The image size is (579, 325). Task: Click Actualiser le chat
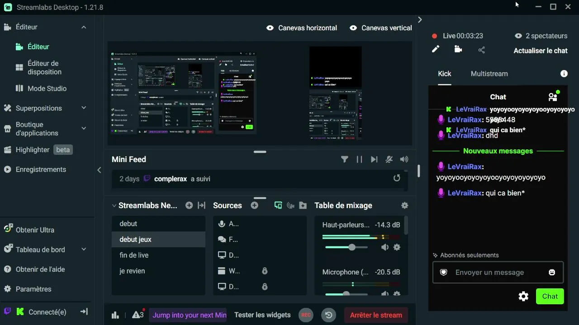tap(541, 51)
